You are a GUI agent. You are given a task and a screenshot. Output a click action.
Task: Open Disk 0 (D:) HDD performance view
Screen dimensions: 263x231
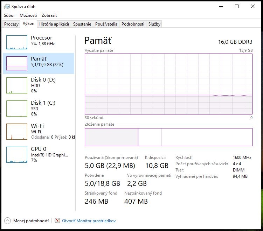pos(39,85)
